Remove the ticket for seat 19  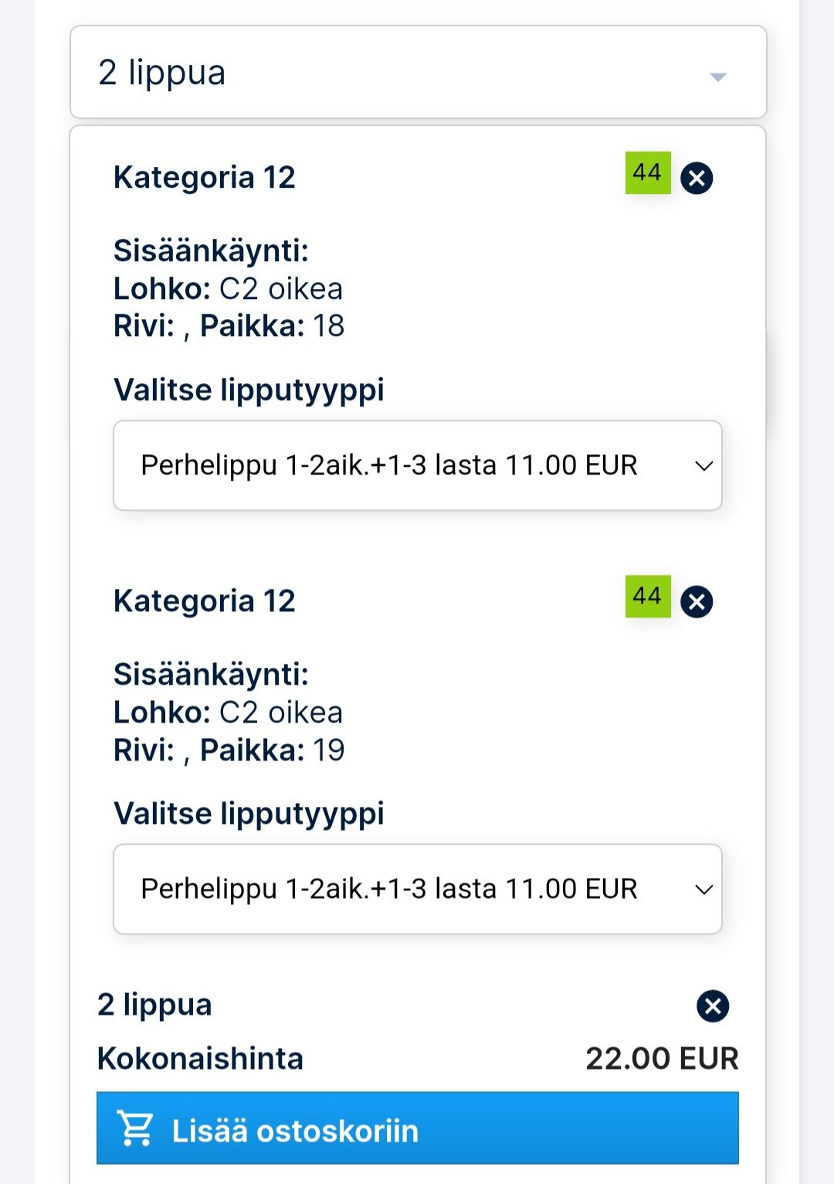(697, 602)
